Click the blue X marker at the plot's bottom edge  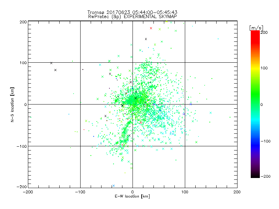(x=114, y=186)
